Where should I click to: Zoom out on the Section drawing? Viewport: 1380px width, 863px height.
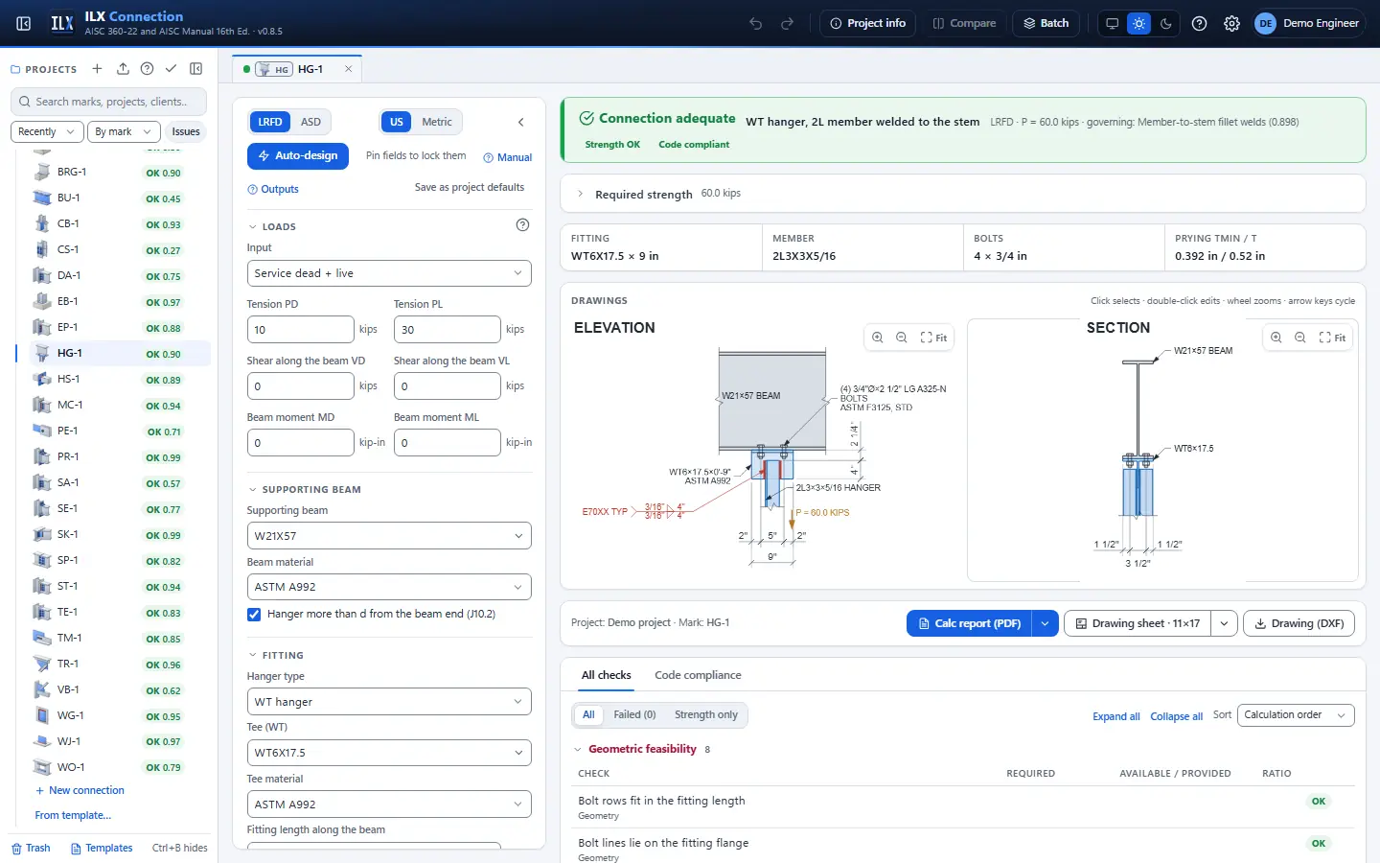(x=1300, y=338)
